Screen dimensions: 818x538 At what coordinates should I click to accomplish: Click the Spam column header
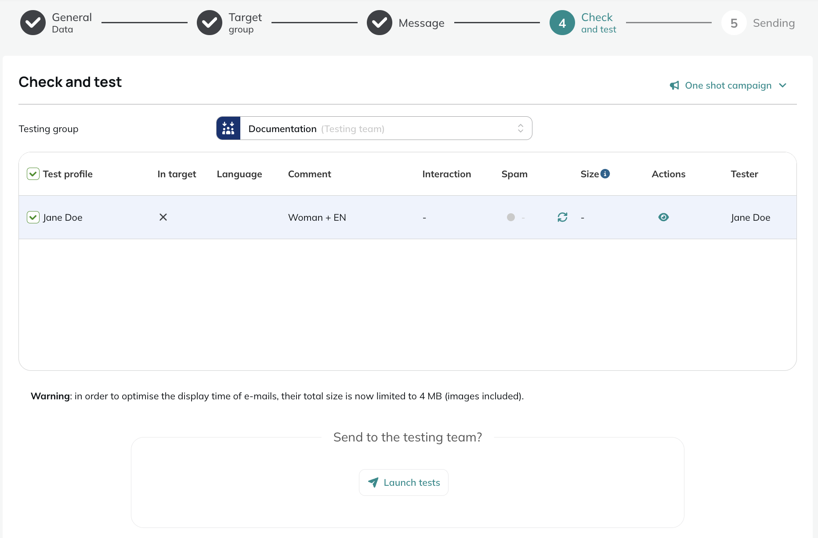[x=514, y=174]
